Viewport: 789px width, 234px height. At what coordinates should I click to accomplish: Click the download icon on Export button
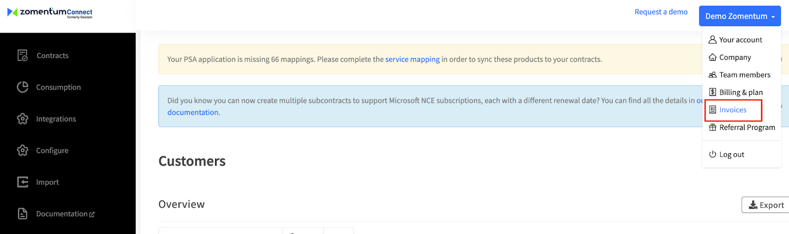tap(753, 205)
